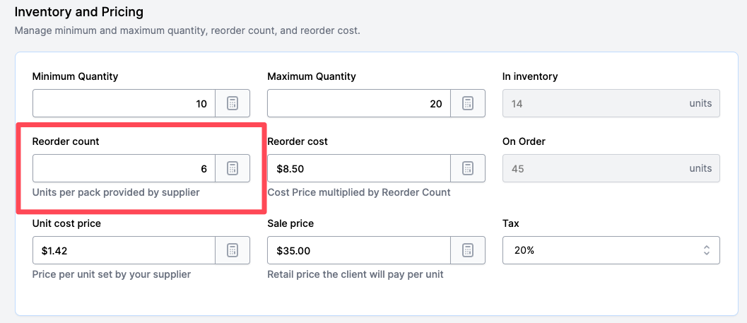Click the 'Units per pack provided by supplier' hint
This screenshot has height=323, width=747.
116,192
